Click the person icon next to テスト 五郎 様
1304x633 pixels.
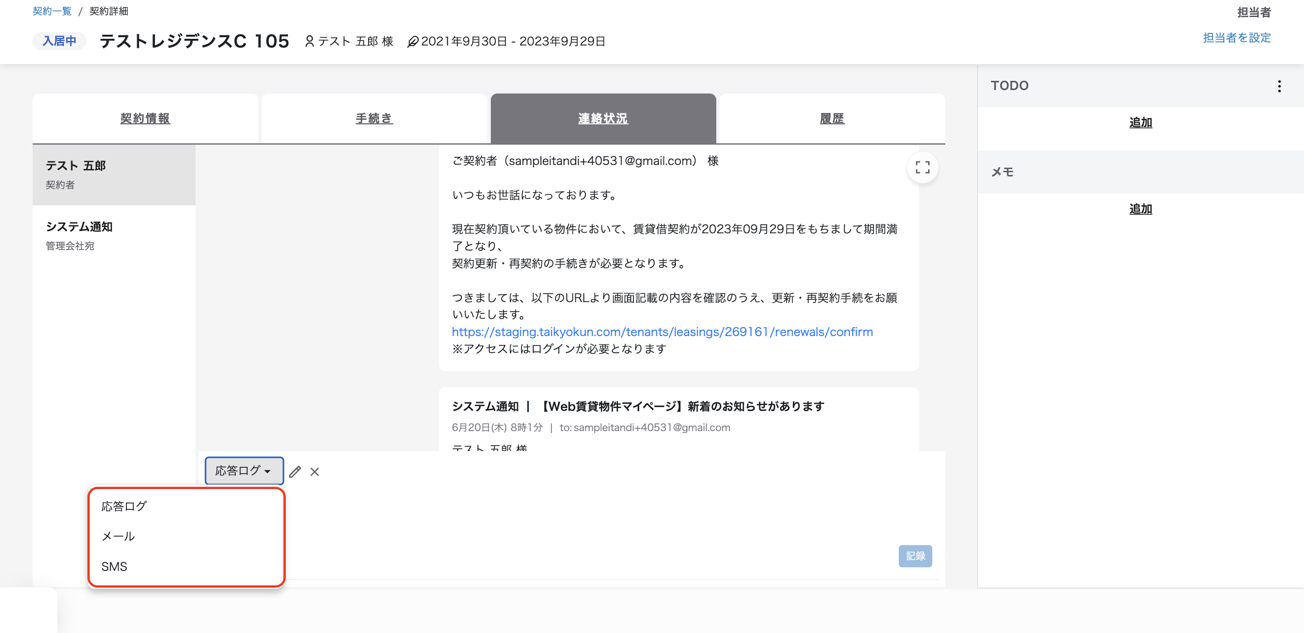(309, 41)
